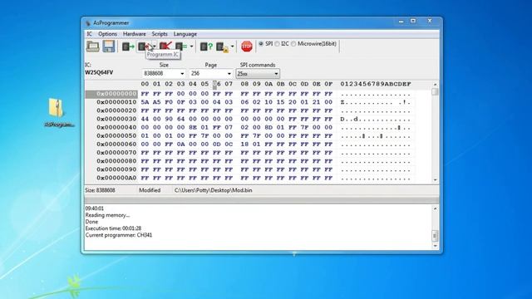Click the Reading memory... log line
This screenshot has height=299, width=532.
[107, 215]
